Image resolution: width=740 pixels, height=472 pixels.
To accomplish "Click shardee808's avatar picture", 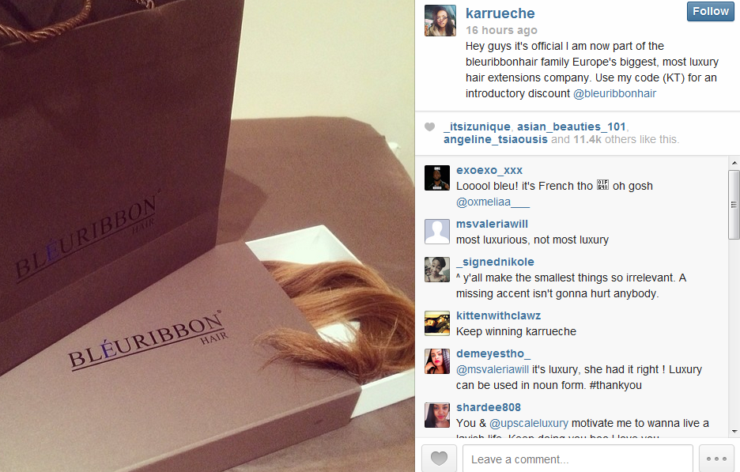I will point(437,415).
